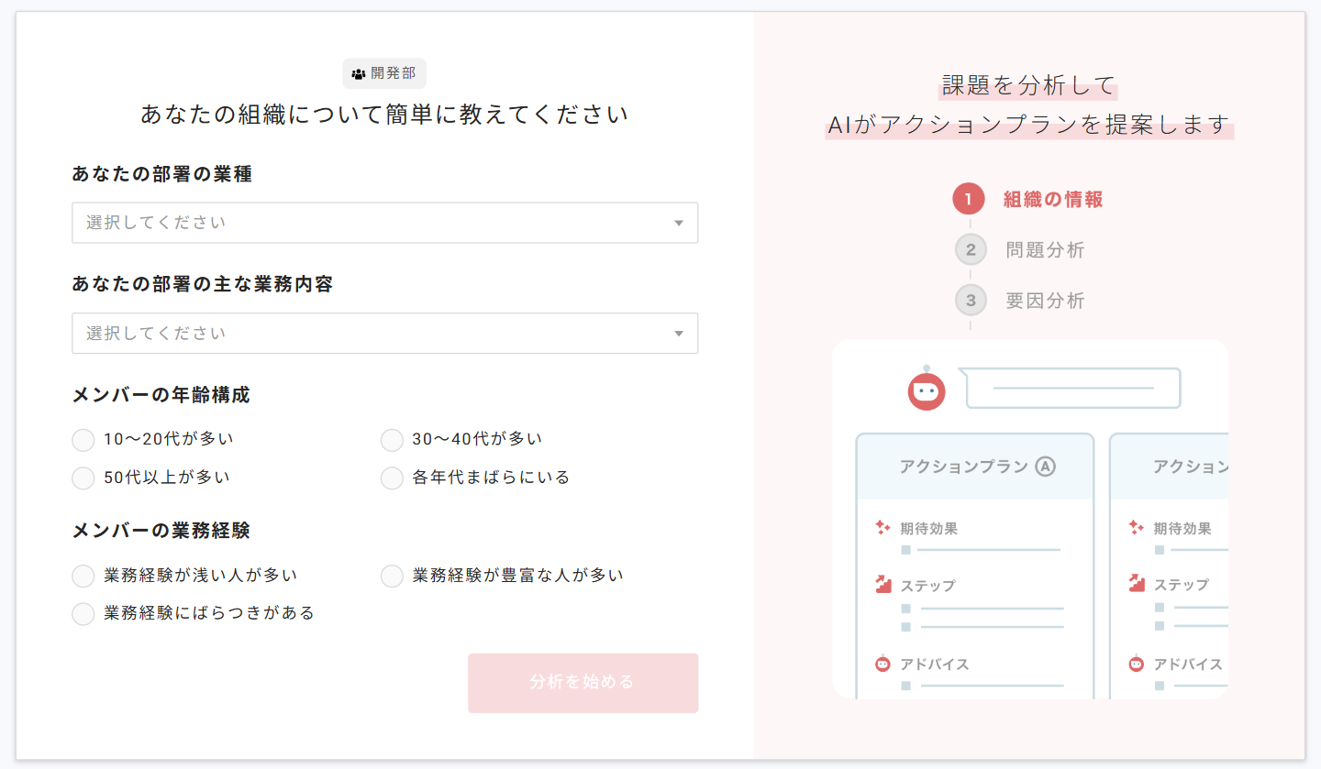This screenshot has width=1321, height=769.
Task: Click the step 3 circle for 要因分析
Action: point(970,300)
